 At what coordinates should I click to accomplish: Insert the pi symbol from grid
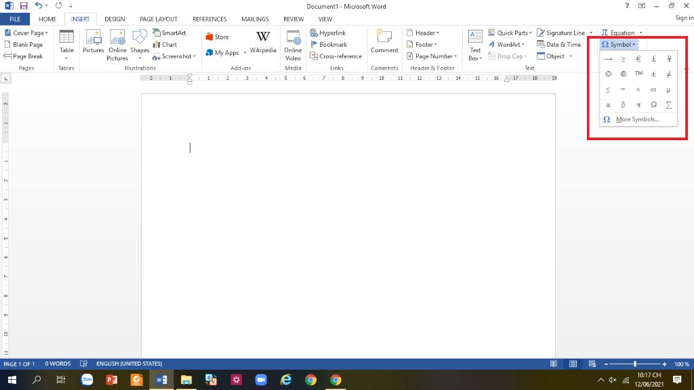pos(638,105)
